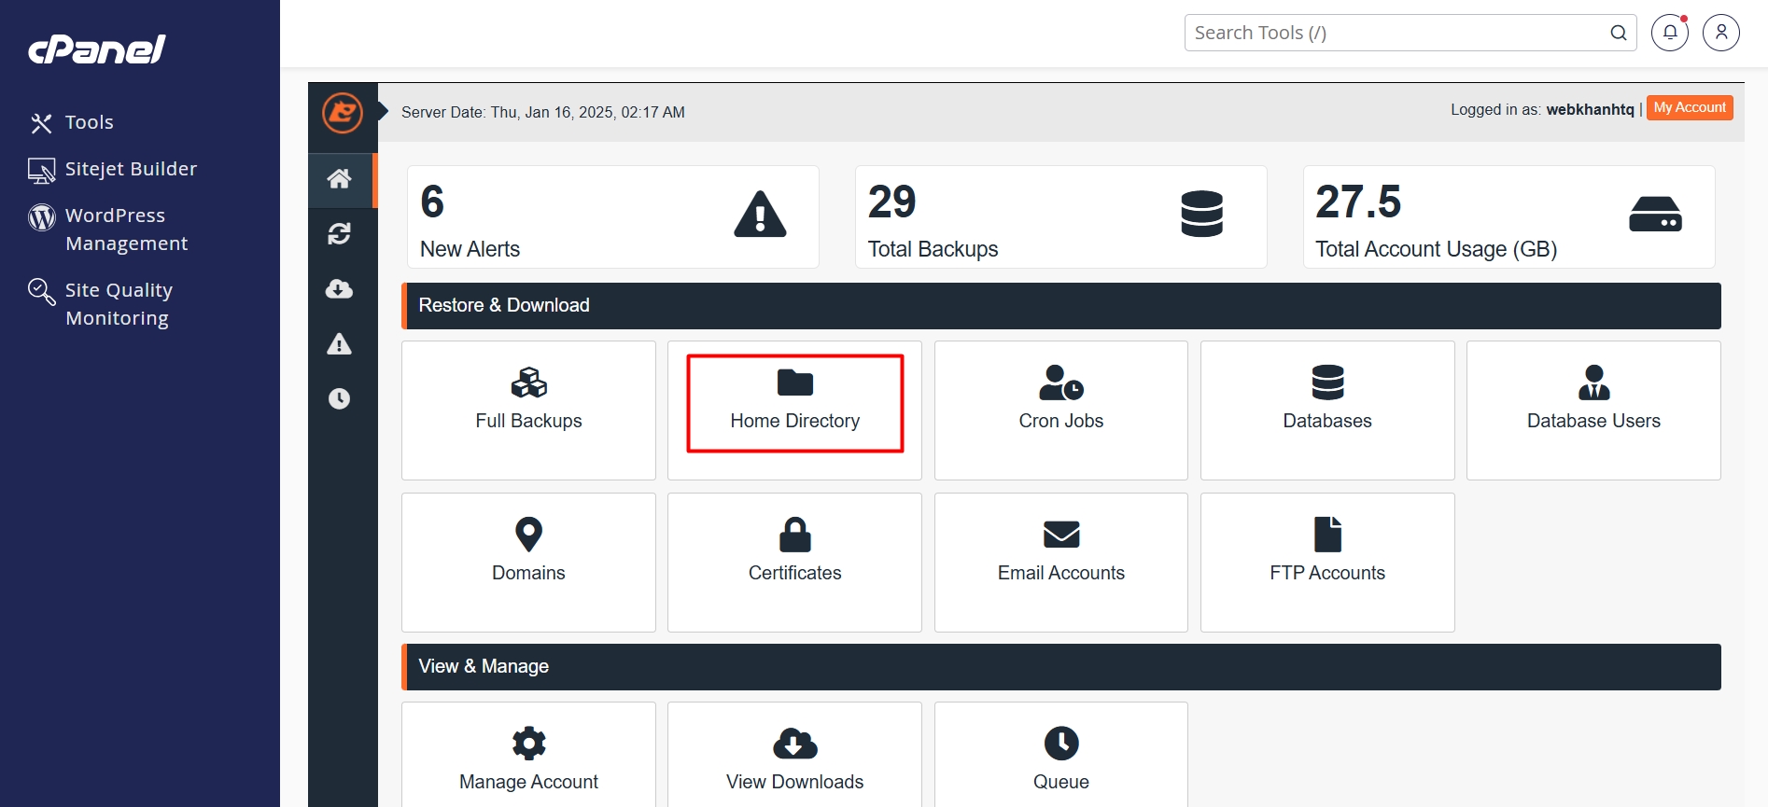Open the cloud download sidebar icon

[340, 289]
